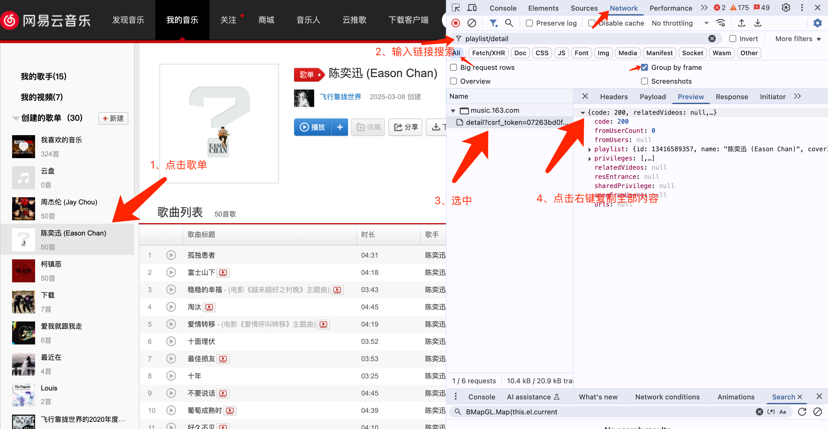
Task: Export HAR file download icon
Action: [758, 23]
